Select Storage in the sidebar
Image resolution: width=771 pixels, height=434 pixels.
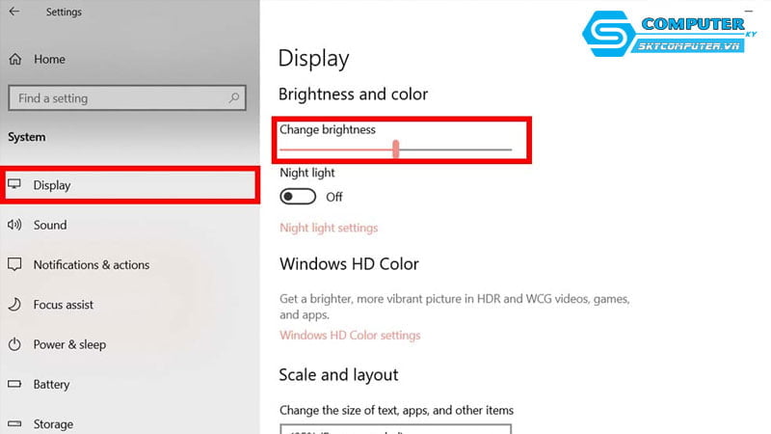click(53, 423)
